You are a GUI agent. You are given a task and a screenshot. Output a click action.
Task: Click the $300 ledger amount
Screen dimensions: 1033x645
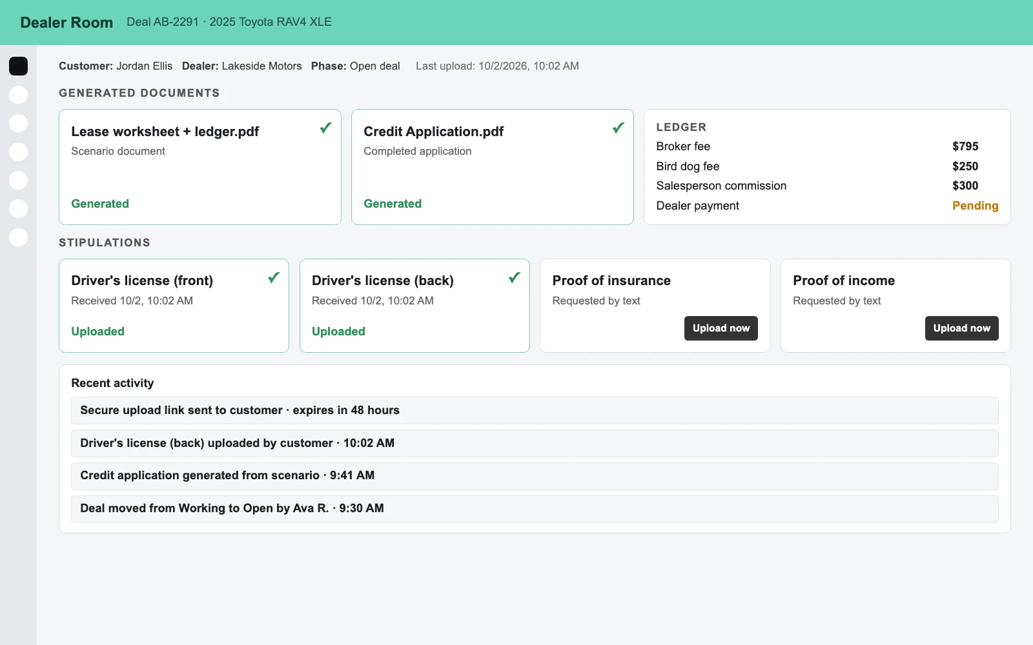tap(965, 186)
